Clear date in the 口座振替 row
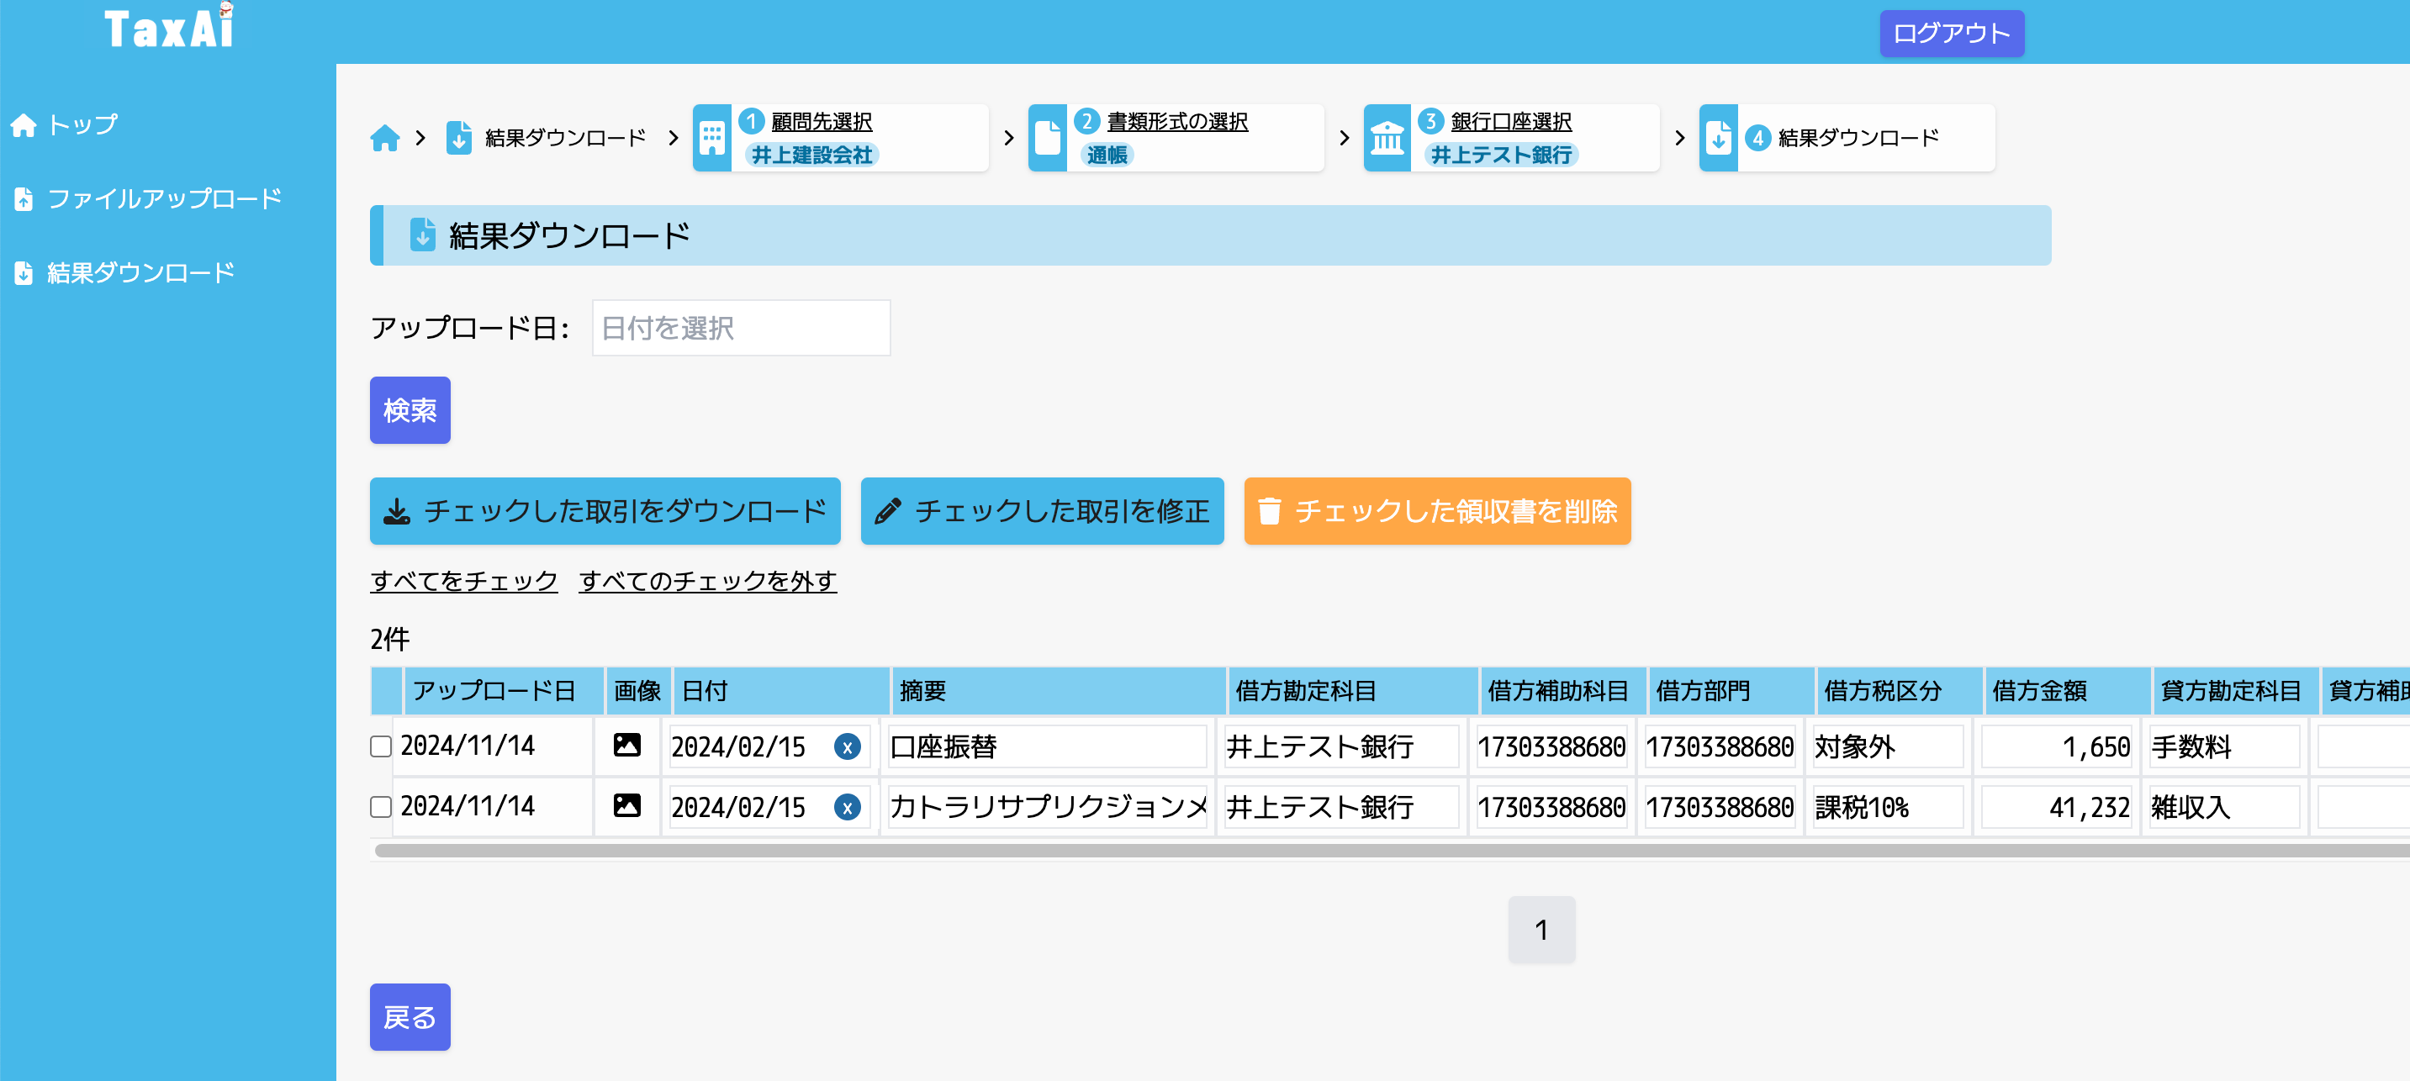 pyautogui.click(x=847, y=746)
